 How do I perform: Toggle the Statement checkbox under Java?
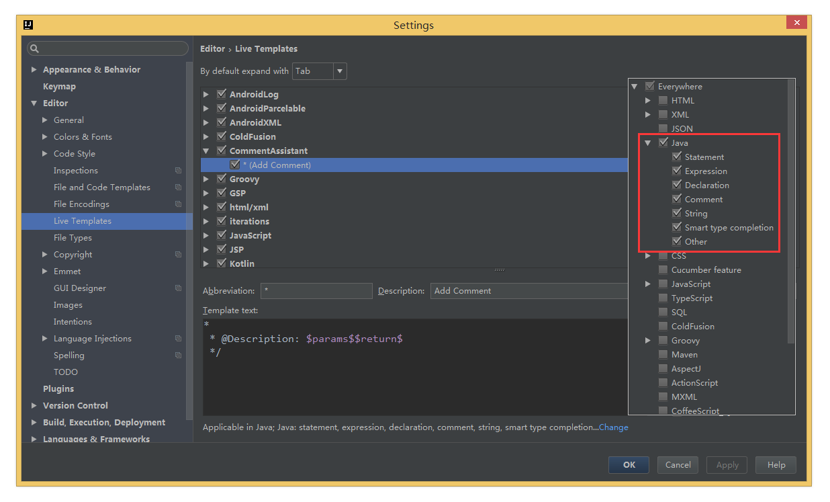[677, 157]
